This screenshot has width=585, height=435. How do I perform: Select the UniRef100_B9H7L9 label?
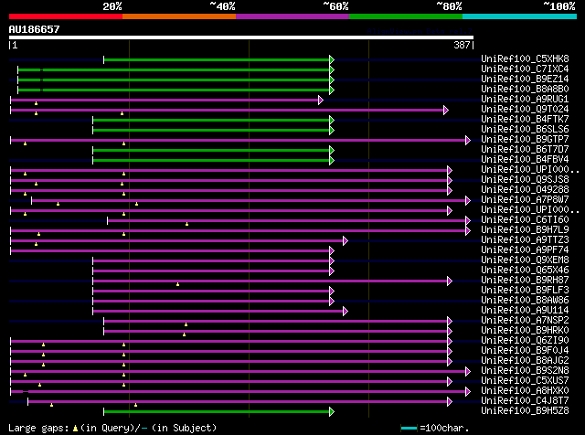525,229
